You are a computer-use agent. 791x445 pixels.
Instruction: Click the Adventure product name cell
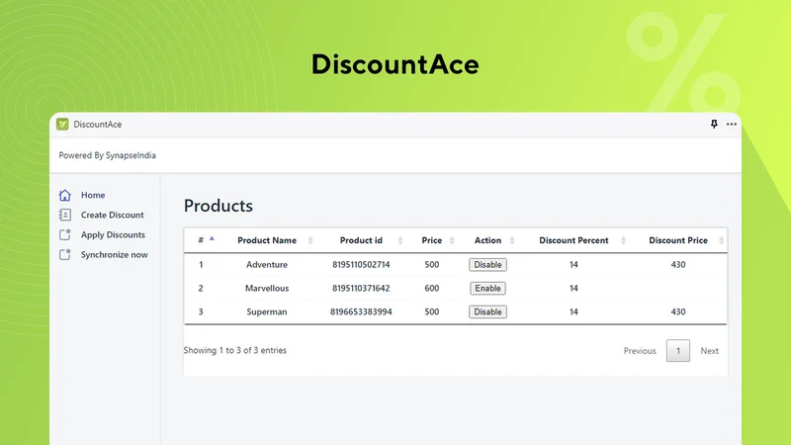[267, 264]
